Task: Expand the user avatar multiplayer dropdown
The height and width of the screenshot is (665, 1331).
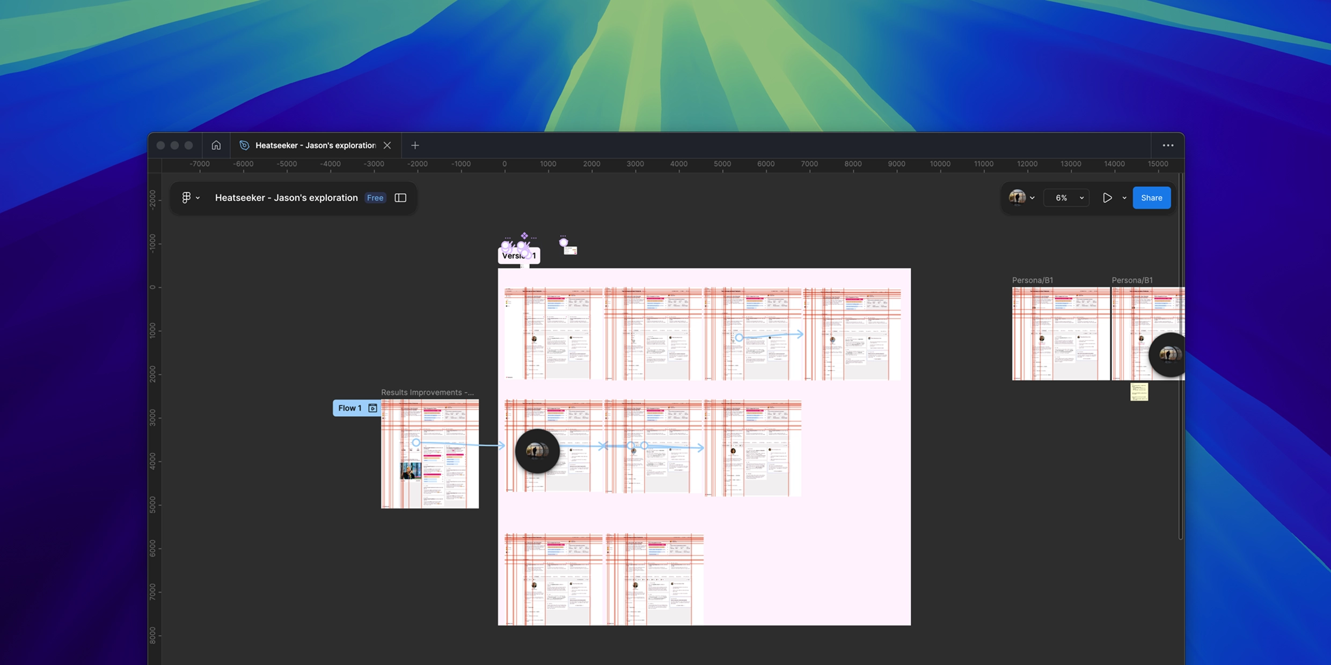Action: (1032, 198)
